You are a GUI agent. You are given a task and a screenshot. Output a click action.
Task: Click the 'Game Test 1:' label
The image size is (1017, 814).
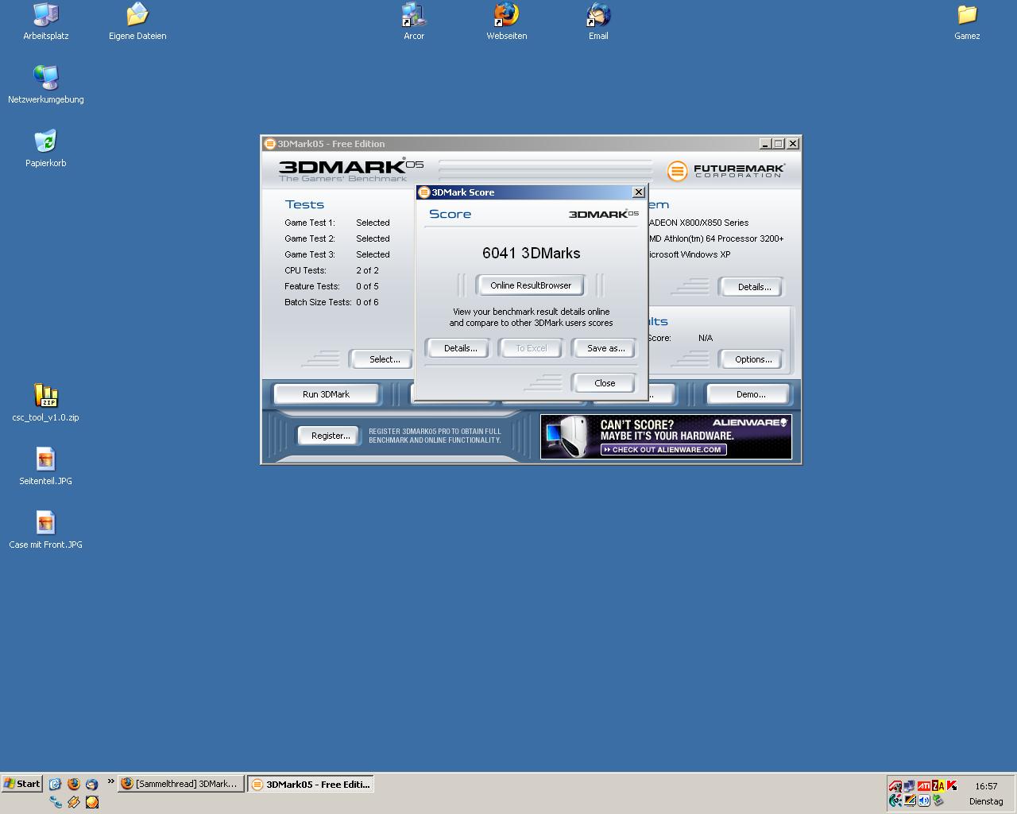pos(310,223)
